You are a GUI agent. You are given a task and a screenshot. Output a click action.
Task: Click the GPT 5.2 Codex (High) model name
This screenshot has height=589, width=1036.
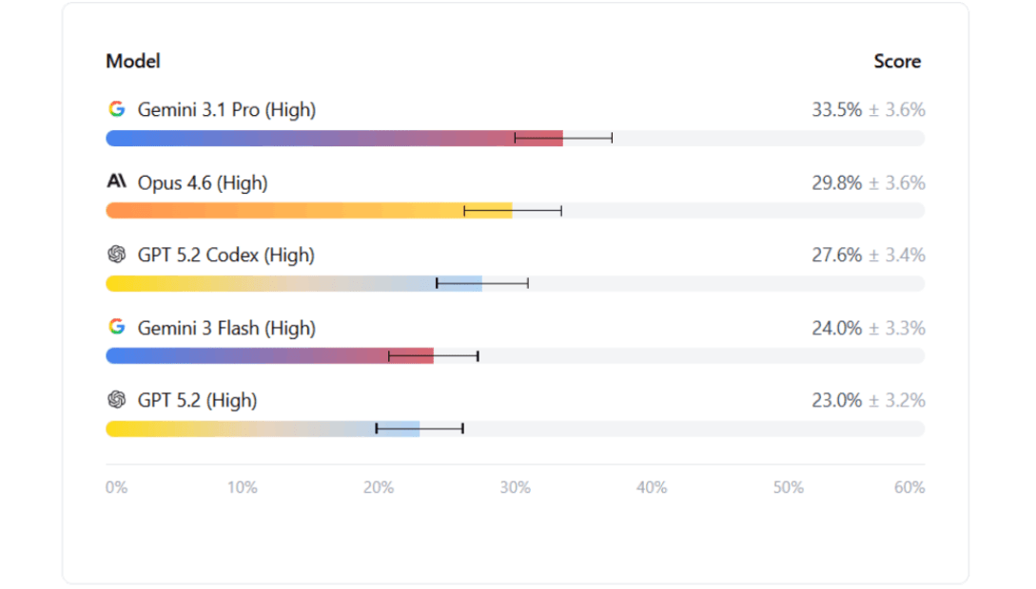pos(226,256)
